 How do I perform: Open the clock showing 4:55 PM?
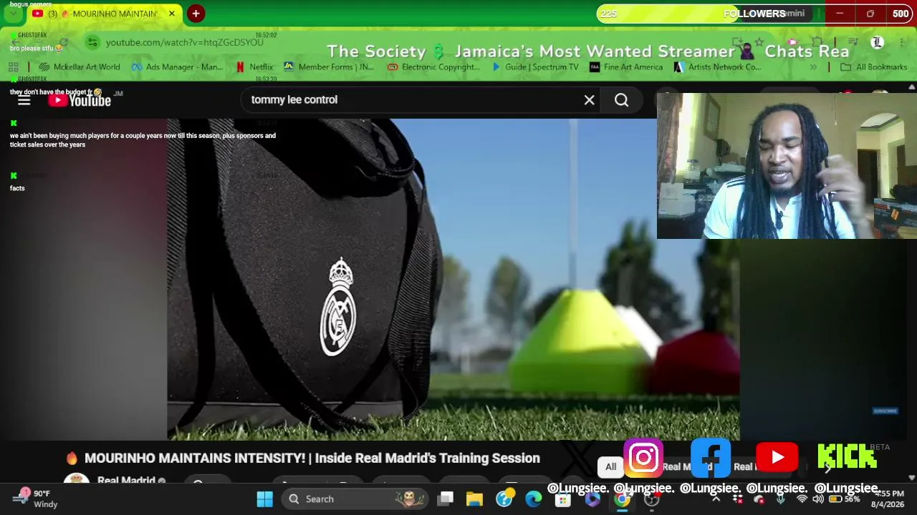point(888,499)
